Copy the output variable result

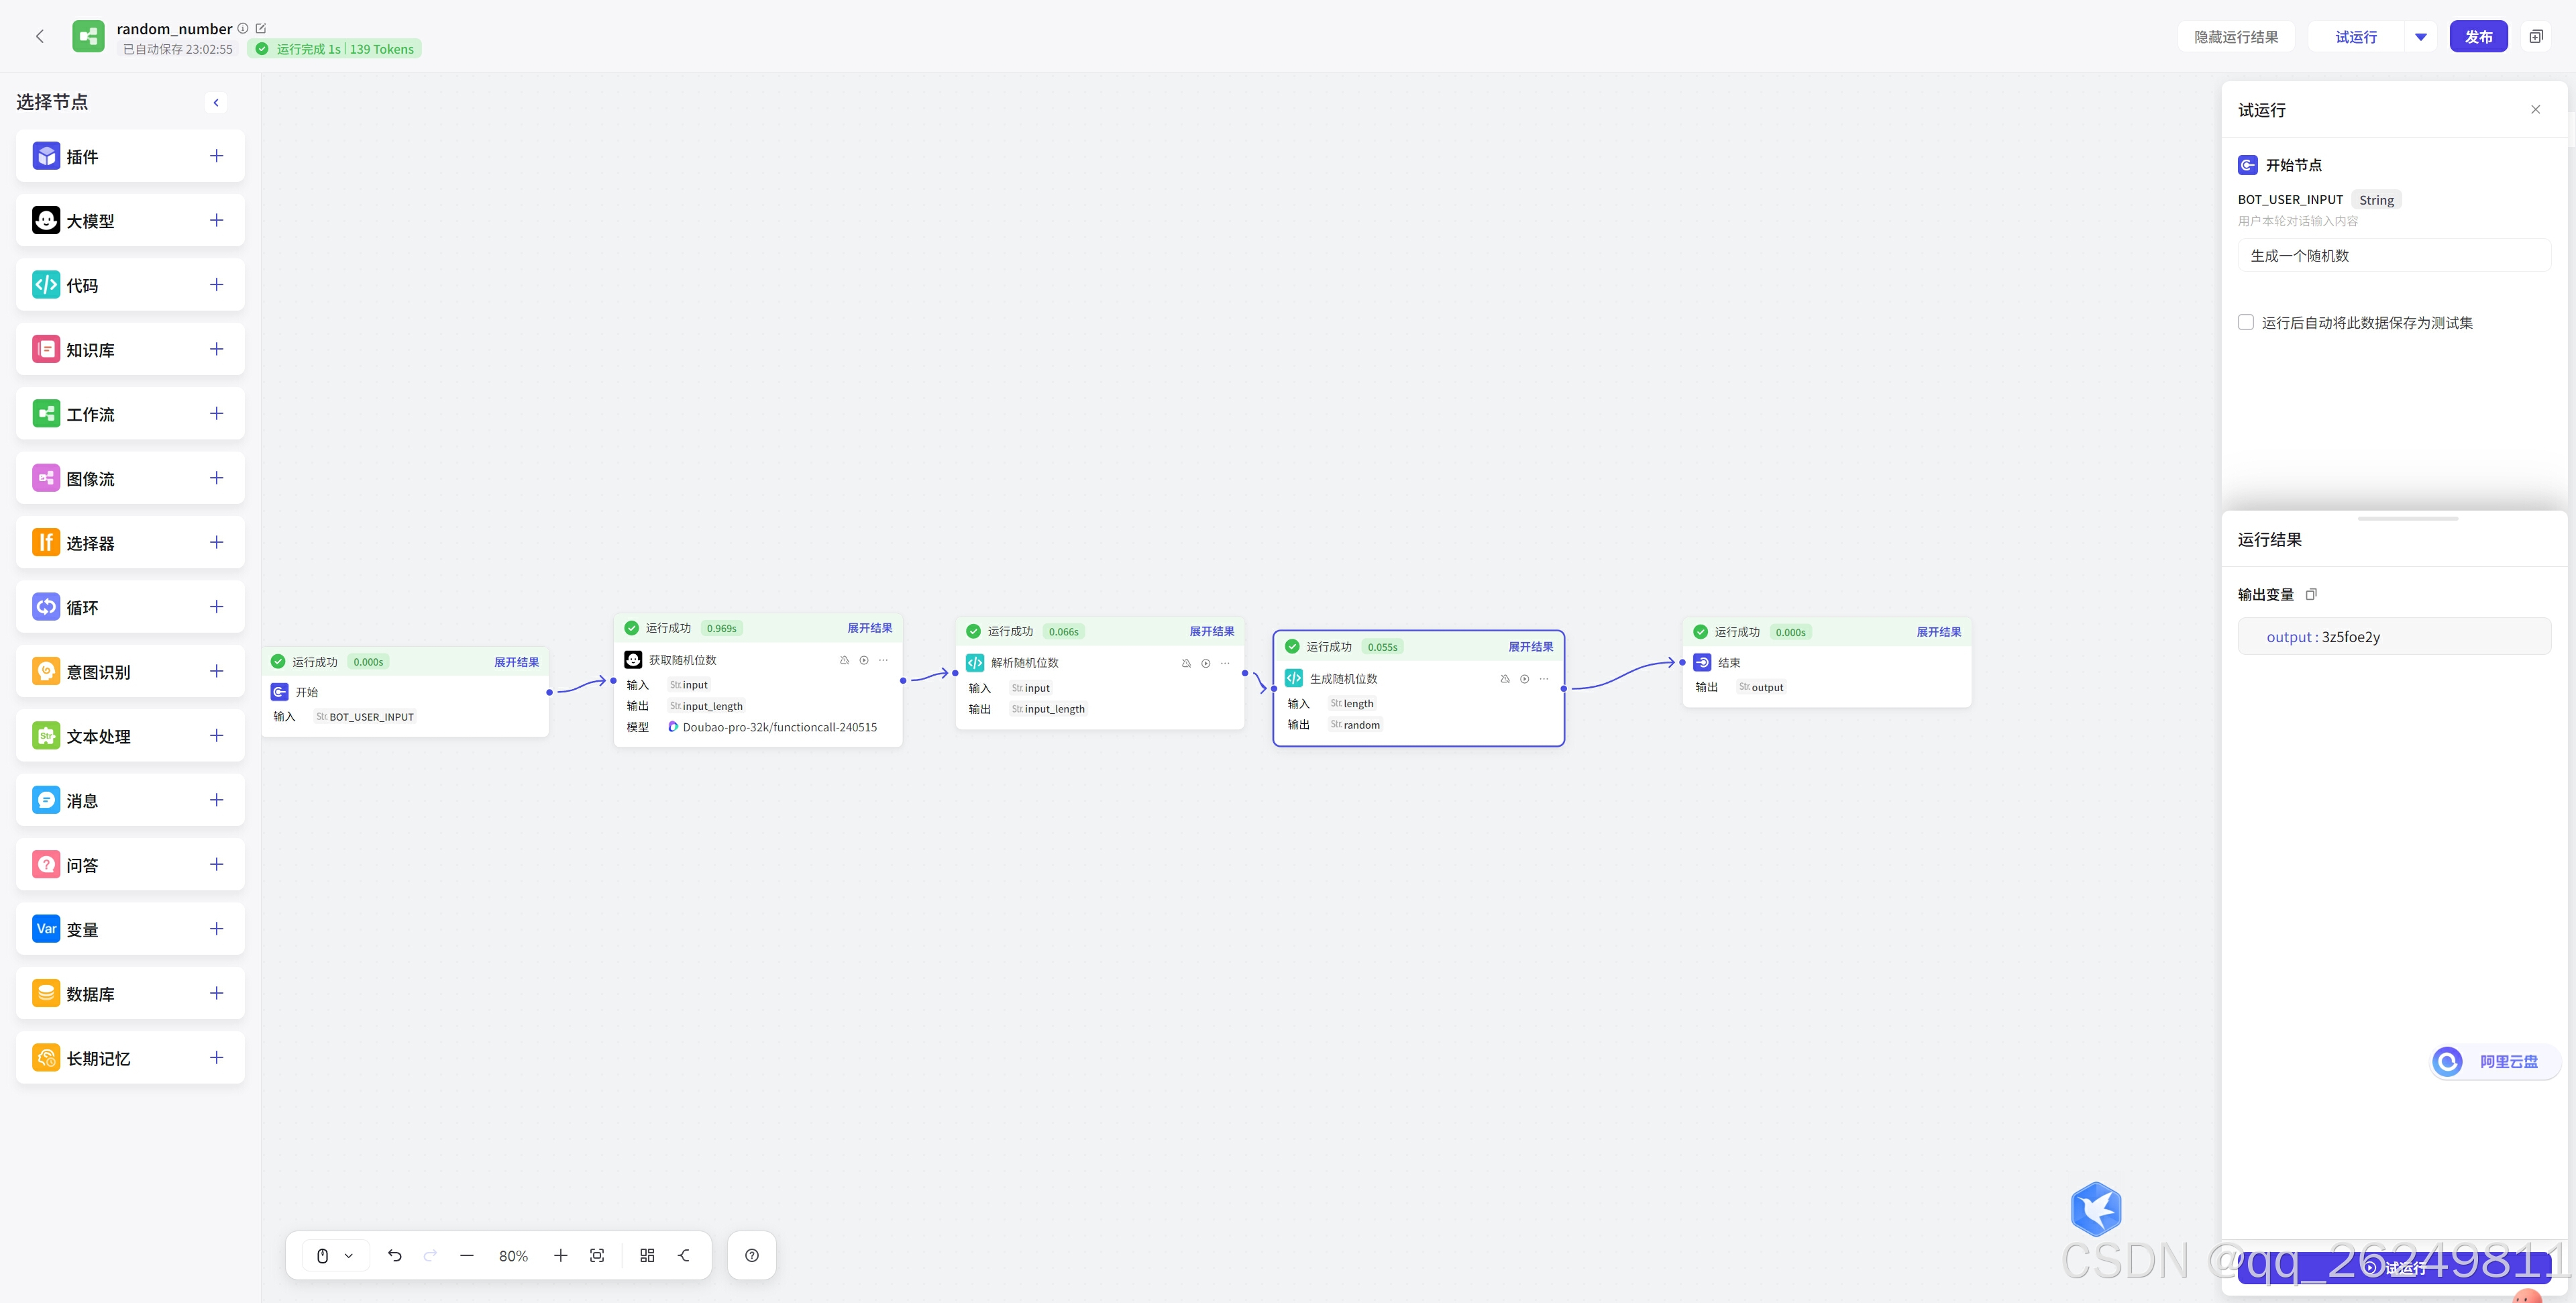(2311, 594)
